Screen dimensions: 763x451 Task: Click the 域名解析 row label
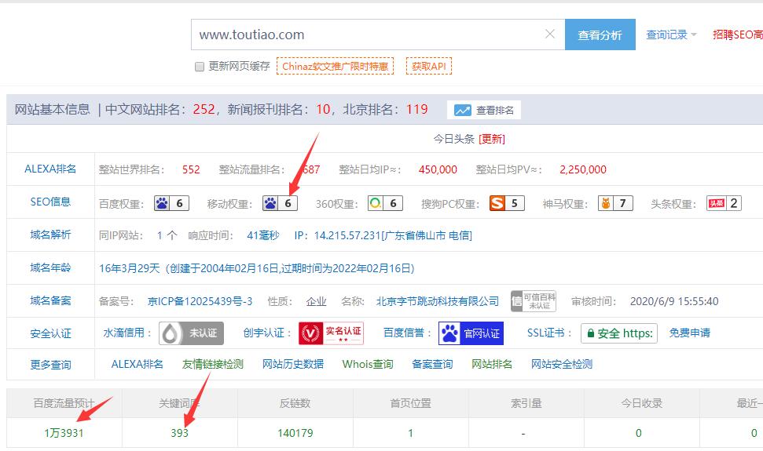click(x=50, y=235)
